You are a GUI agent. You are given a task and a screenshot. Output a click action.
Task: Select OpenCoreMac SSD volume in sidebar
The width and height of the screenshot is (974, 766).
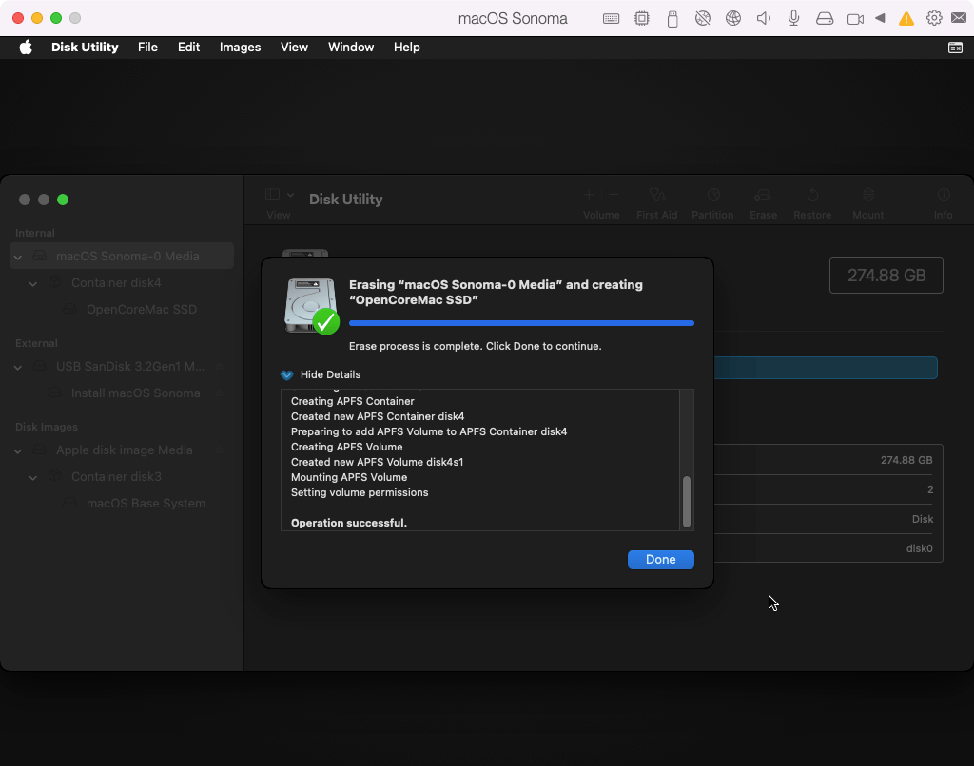pyautogui.click(x=142, y=310)
